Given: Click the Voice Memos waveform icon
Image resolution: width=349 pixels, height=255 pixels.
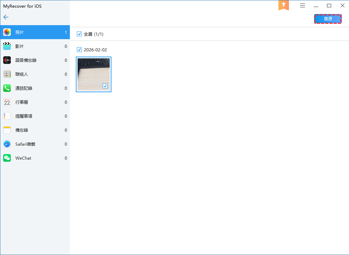Looking at the screenshot, I should click(7, 60).
